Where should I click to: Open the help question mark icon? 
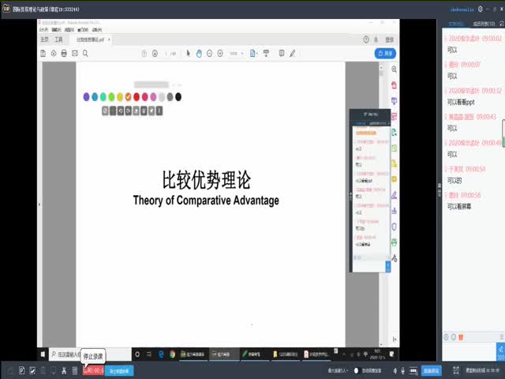[x=366, y=39]
